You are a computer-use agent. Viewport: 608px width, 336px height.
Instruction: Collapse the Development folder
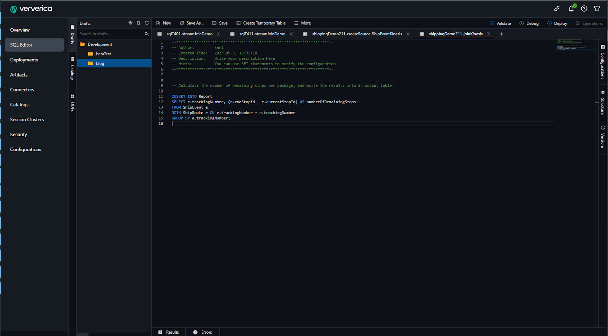(x=100, y=44)
